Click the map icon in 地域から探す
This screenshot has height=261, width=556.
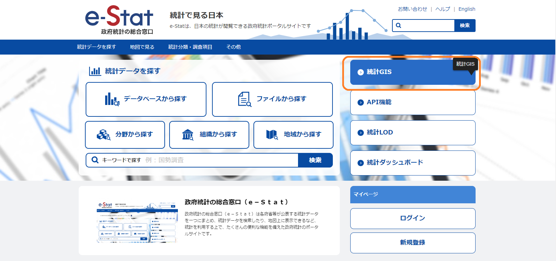[272, 135]
